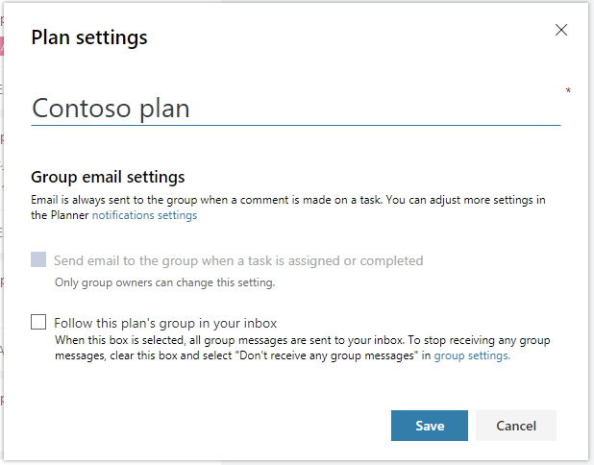This screenshot has width=594, height=465.
Task: Click the quoted "Don't receive any group messages" text
Action: point(338,355)
